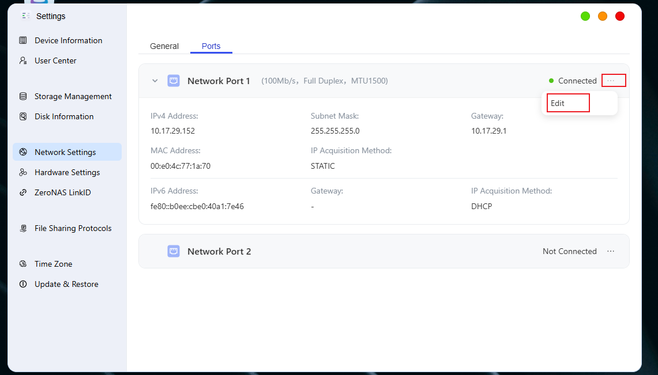Click the ZeroNAS LinkID link icon
658x375 pixels.
23,192
